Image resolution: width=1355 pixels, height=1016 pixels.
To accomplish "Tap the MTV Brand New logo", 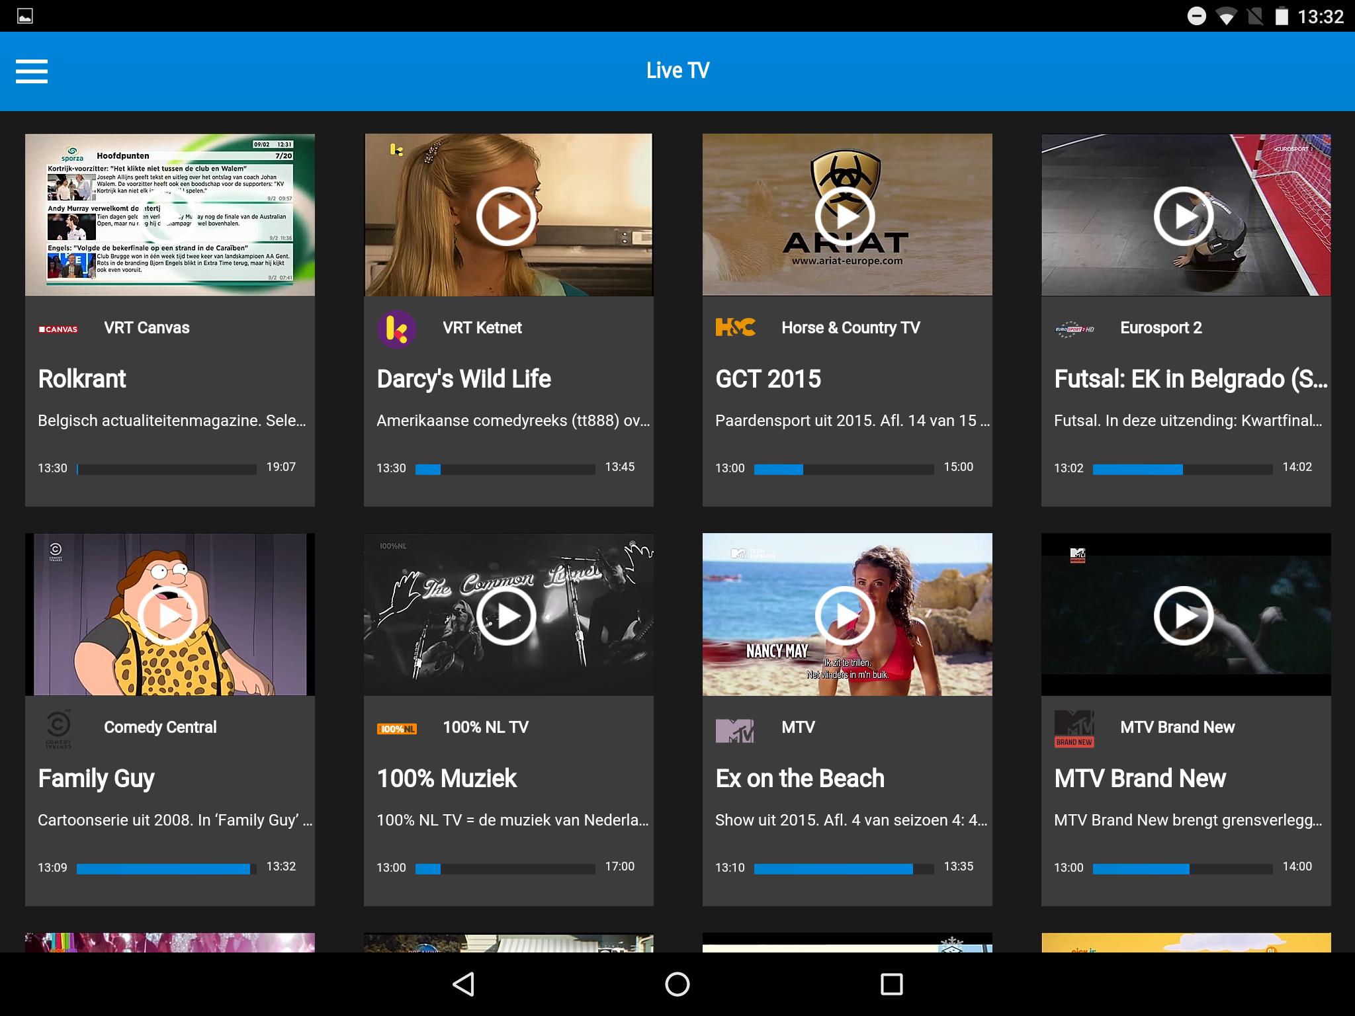I will click(1074, 729).
